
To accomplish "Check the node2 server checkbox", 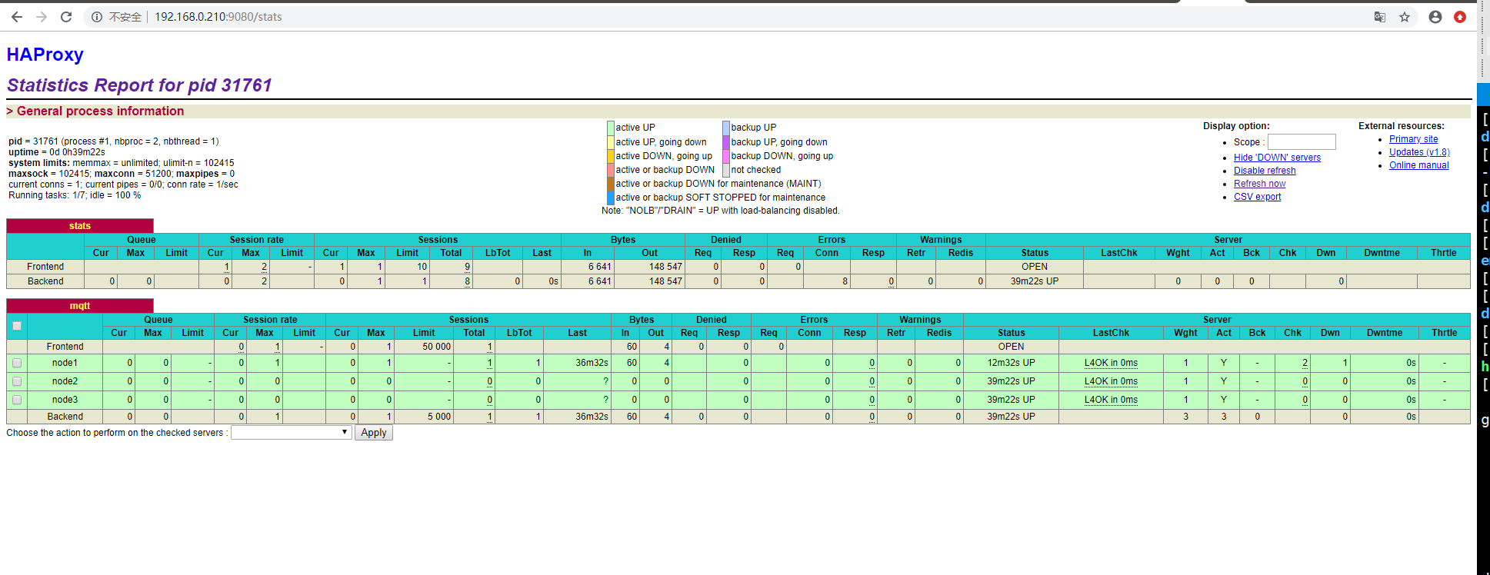I will 17,381.
